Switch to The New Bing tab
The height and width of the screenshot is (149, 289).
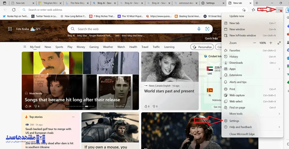(x=76, y=3)
